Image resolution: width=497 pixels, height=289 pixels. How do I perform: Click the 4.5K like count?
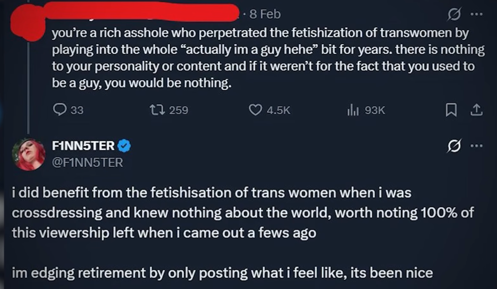[278, 110]
